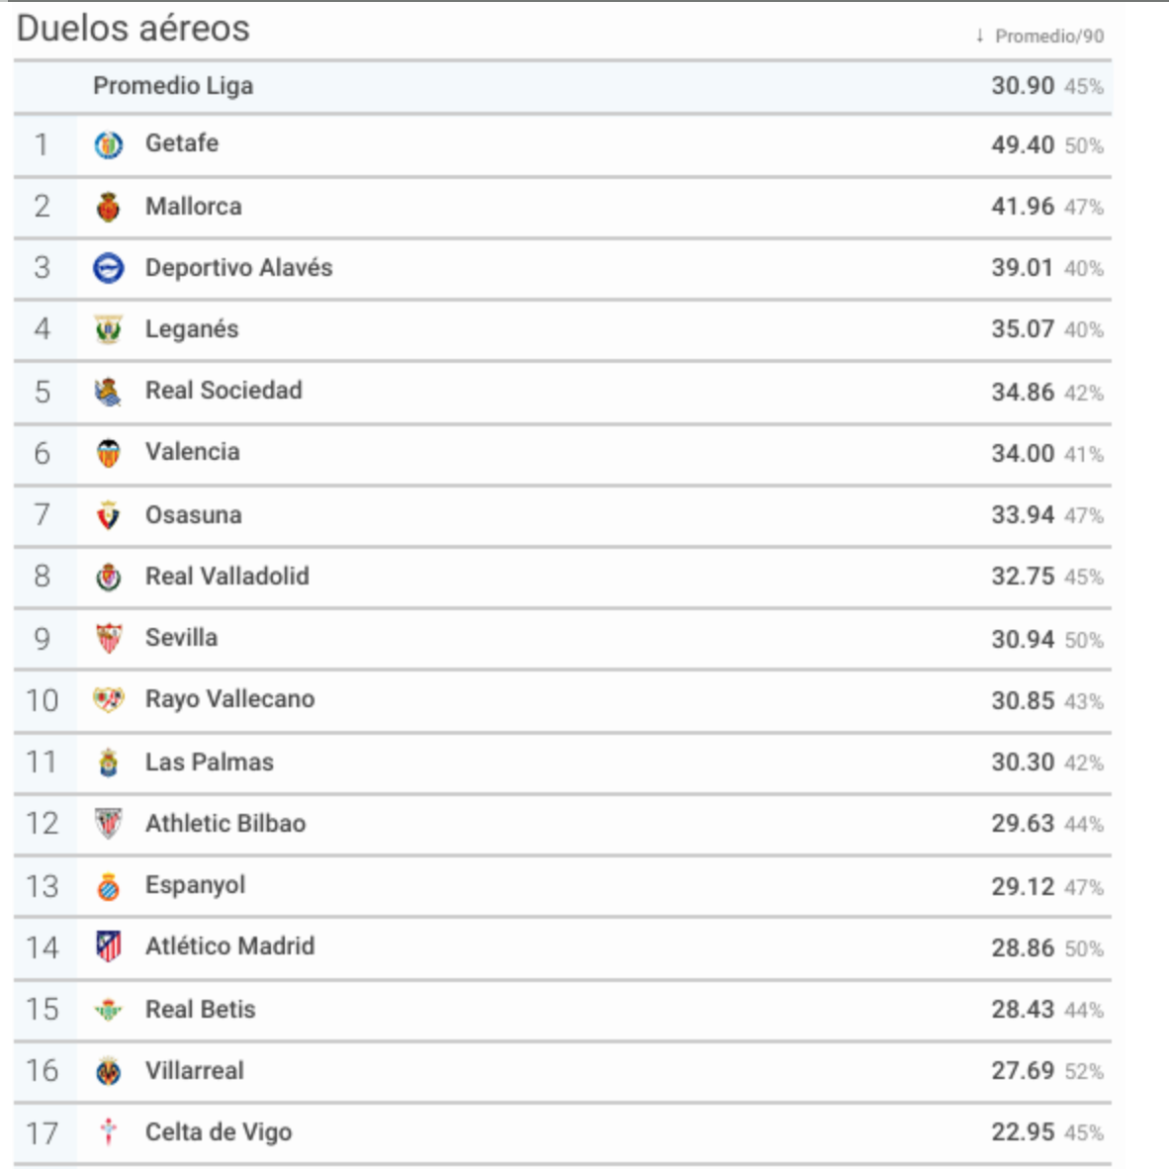Select the Athletic Bilbao row name
The height and width of the screenshot is (1169, 1169).
(x=225, y=823)
